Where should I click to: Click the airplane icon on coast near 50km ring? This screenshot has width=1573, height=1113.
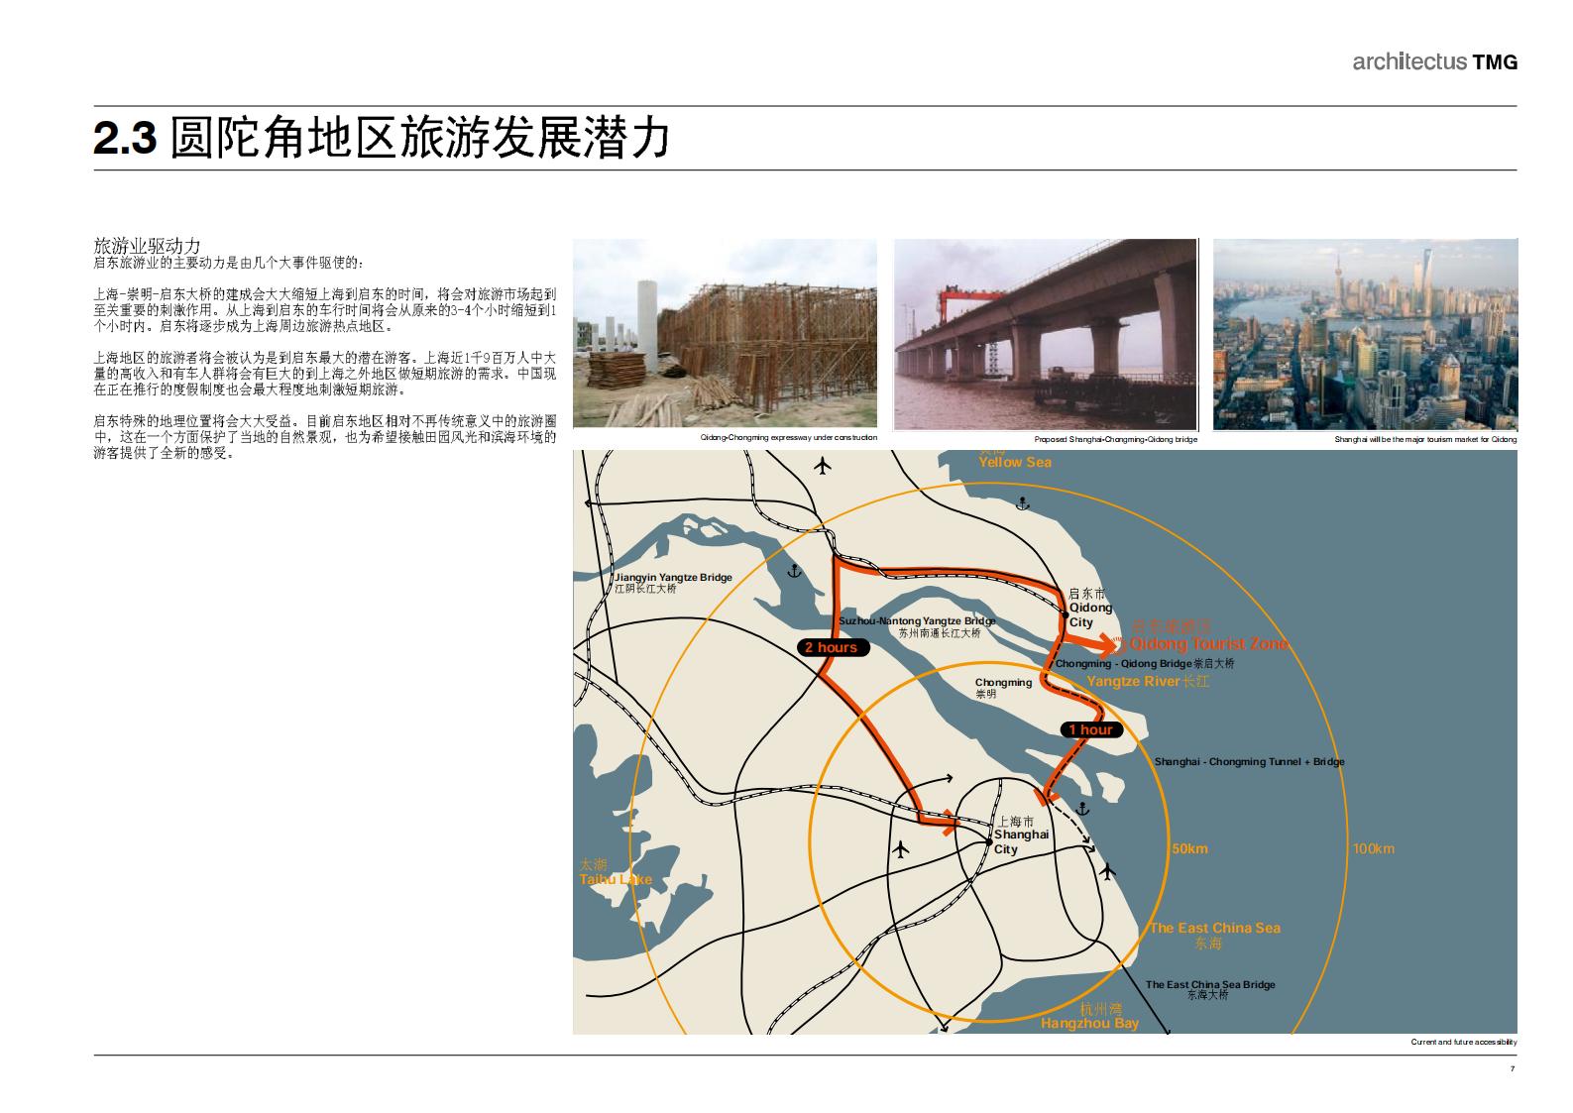(x=1108, y=871)
